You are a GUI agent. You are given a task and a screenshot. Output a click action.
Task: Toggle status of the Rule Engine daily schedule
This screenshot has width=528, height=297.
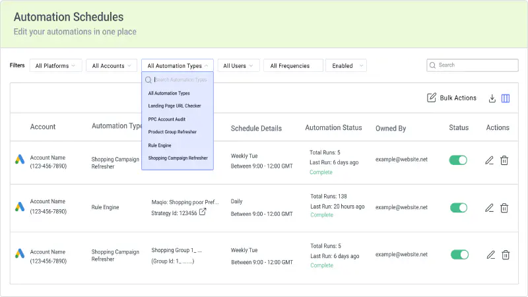[459, 207]
